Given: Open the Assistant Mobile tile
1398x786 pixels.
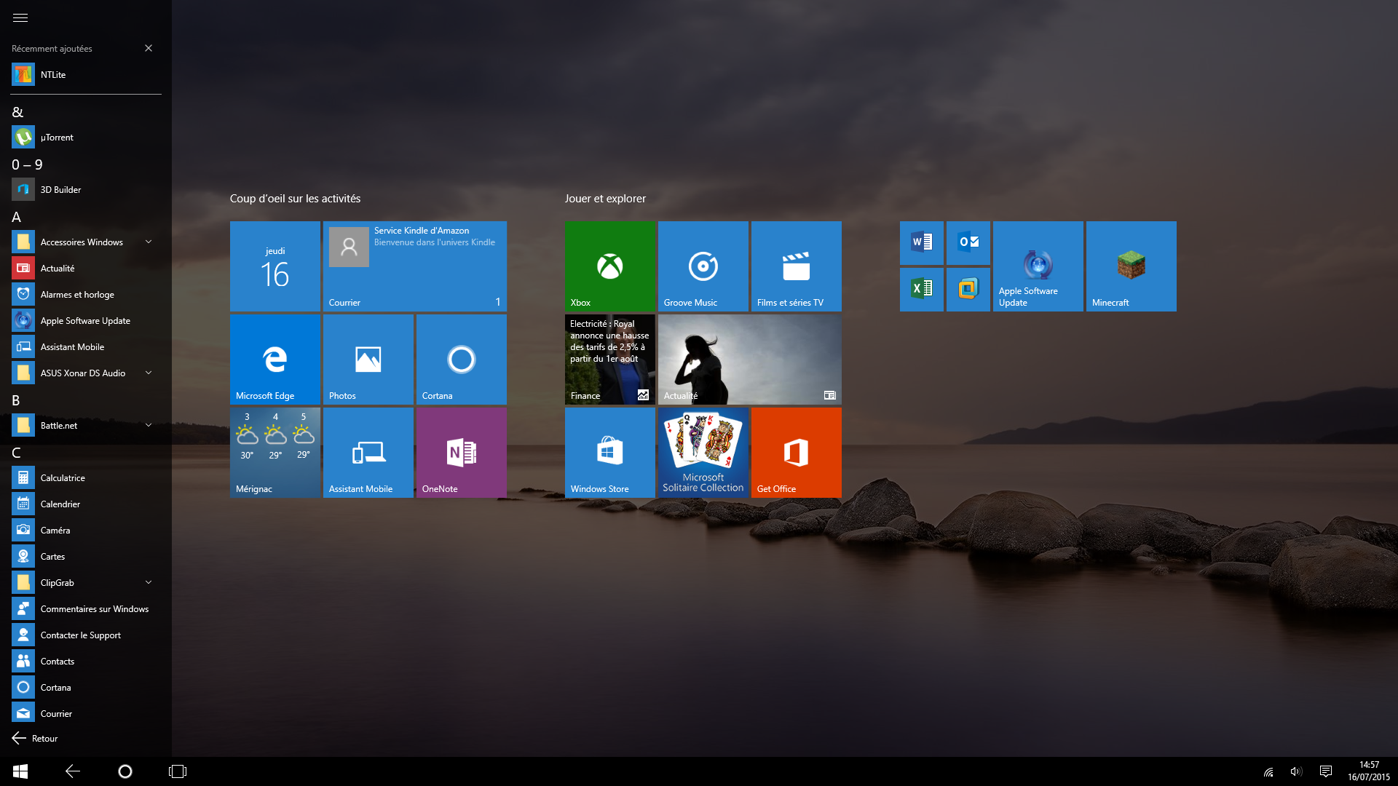Looking at the screenshot, I should tap(368, 453).
